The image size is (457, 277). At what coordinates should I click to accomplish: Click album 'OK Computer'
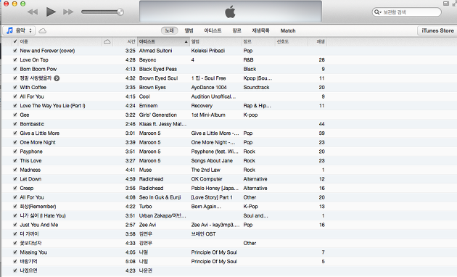207,179
